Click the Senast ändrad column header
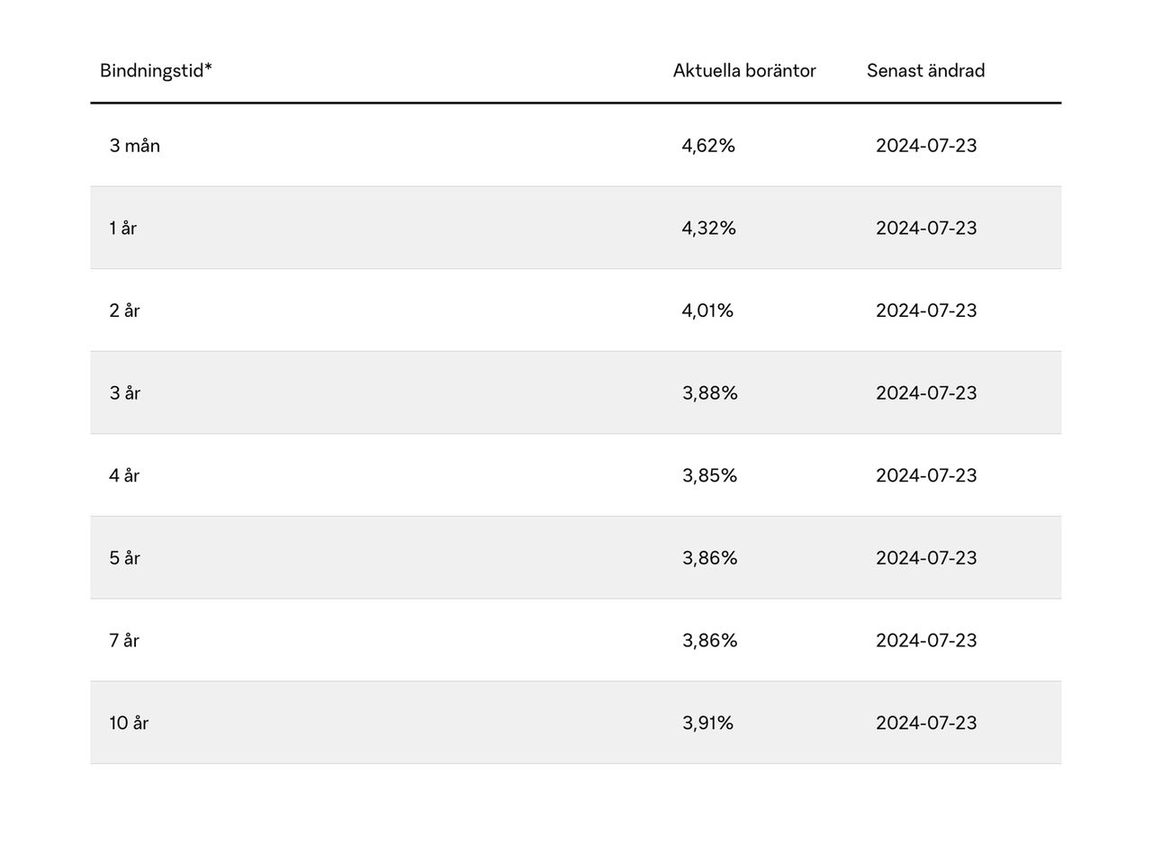Viewport: 1152px width, 847px height. click(925, 71)
